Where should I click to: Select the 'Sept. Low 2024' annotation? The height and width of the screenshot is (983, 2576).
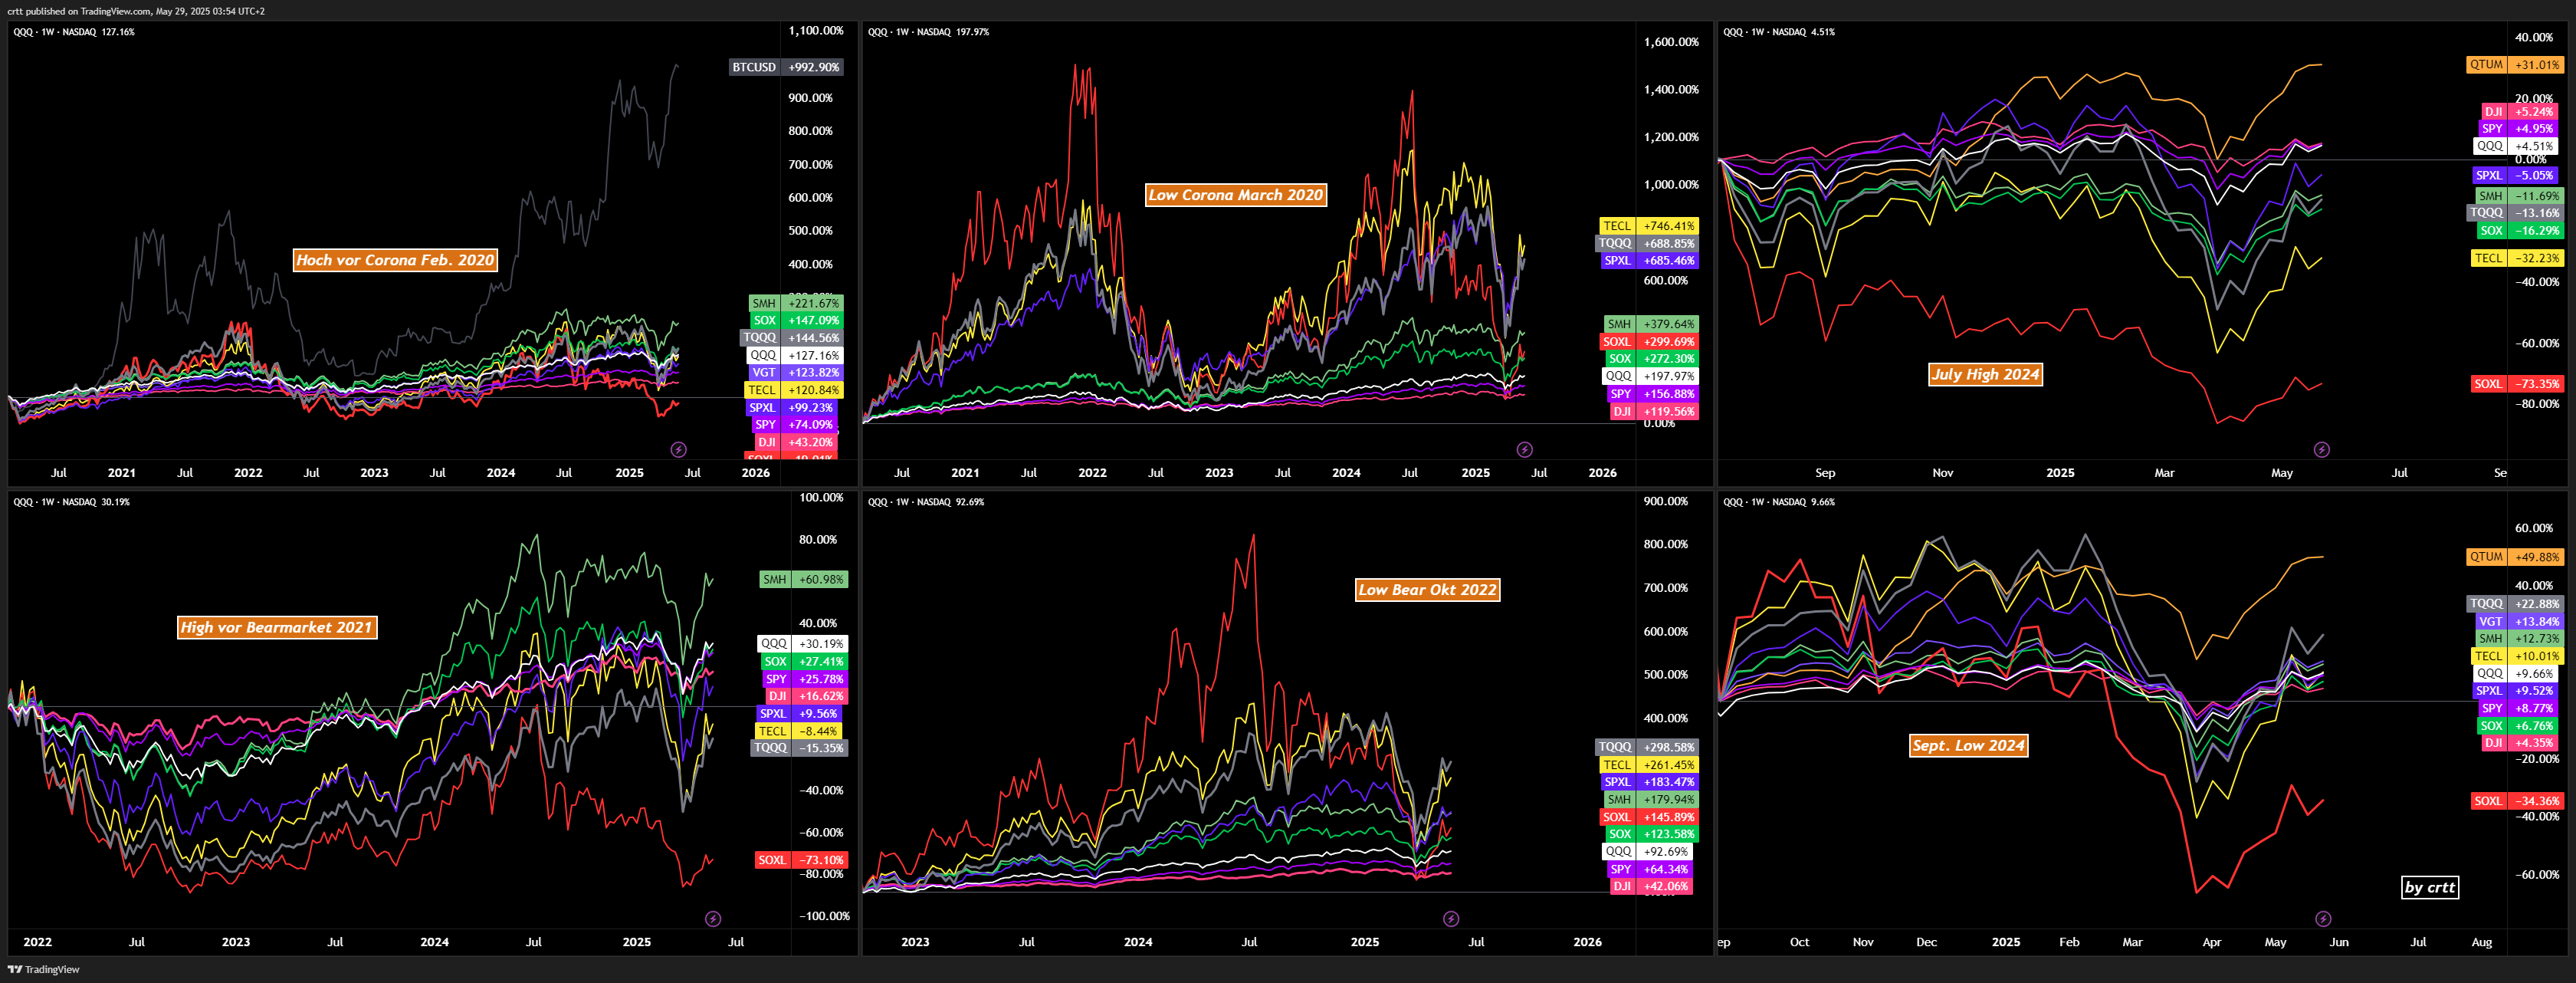pos(1968,745)
